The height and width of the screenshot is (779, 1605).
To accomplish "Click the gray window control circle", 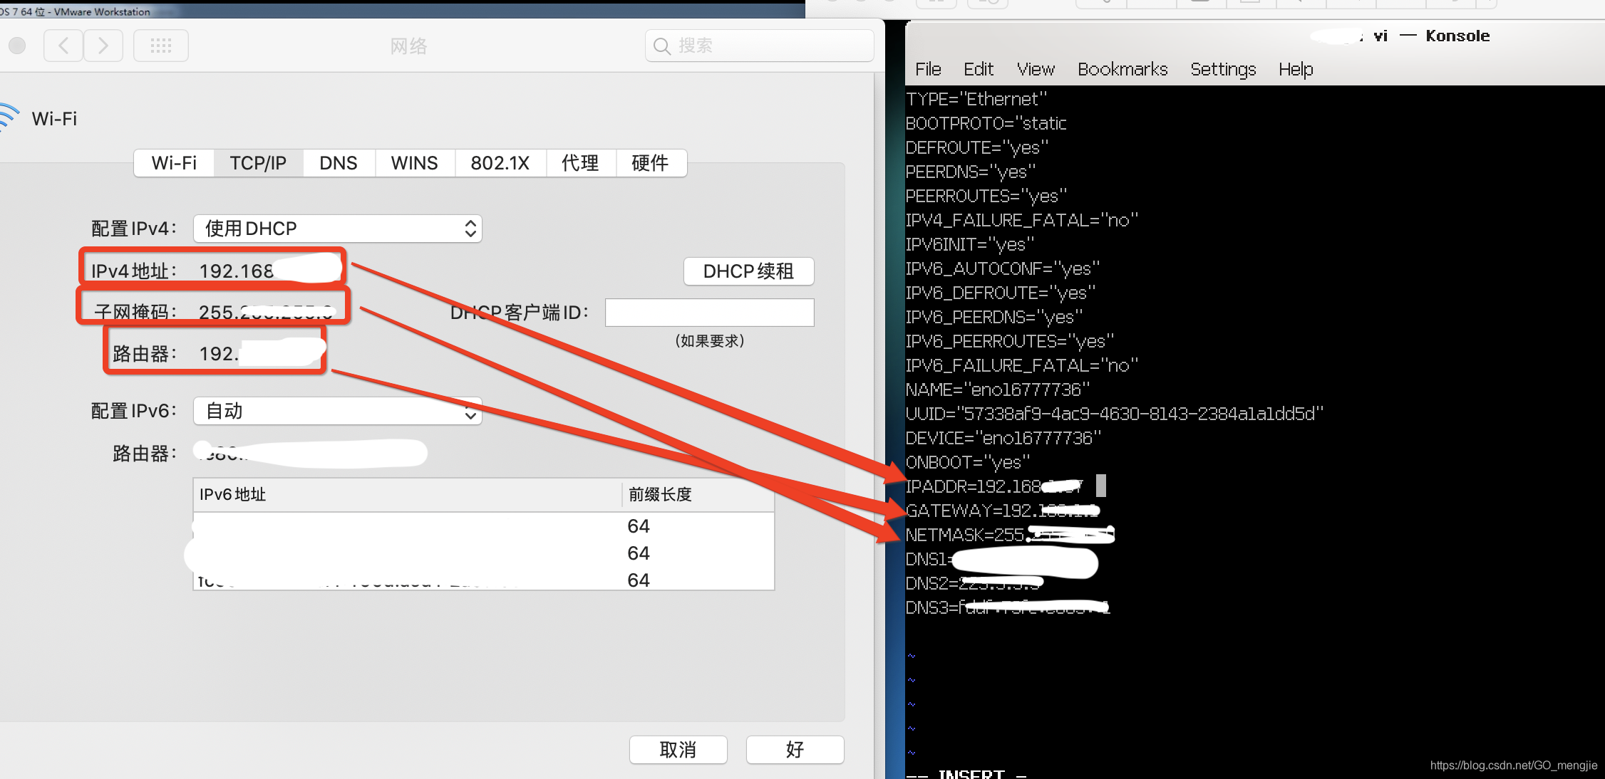I will click(x=17, y=46).
